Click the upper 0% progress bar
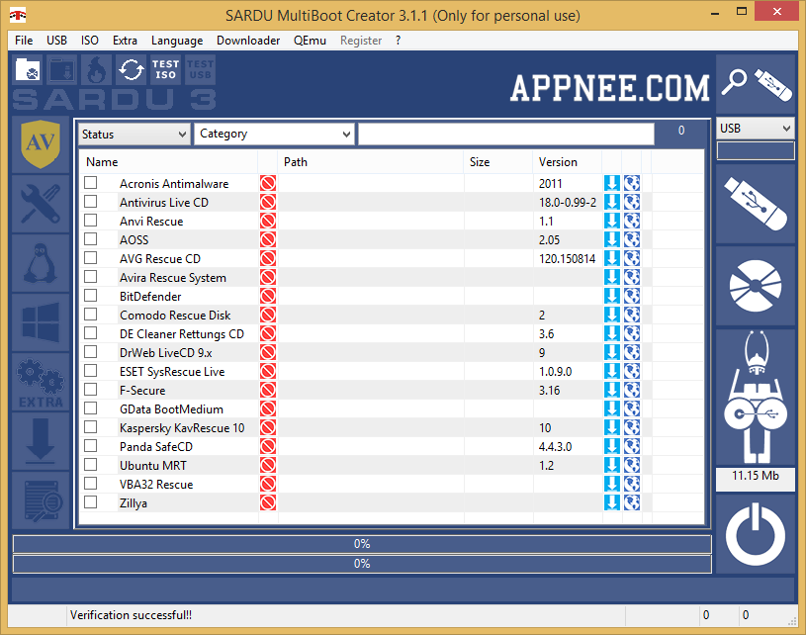The width and height of the screenshot is (806, 635). tap(362, 544)
